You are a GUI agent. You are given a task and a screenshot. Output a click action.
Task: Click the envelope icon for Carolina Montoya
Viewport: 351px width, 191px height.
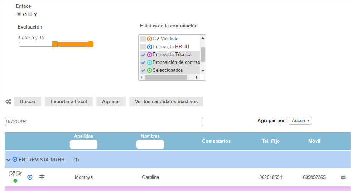[x=343, y=177]
